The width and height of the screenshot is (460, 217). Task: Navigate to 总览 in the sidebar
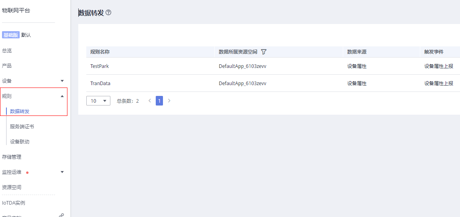pyautogui.click(x=7, y=51)
